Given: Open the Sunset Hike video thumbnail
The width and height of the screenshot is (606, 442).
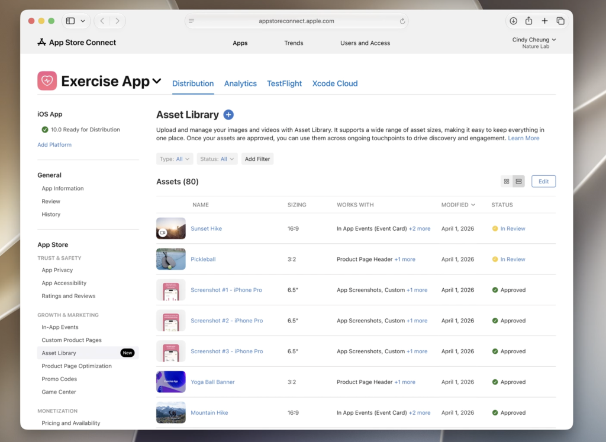Looking at the screenshot, I should (x=171, y=228).
